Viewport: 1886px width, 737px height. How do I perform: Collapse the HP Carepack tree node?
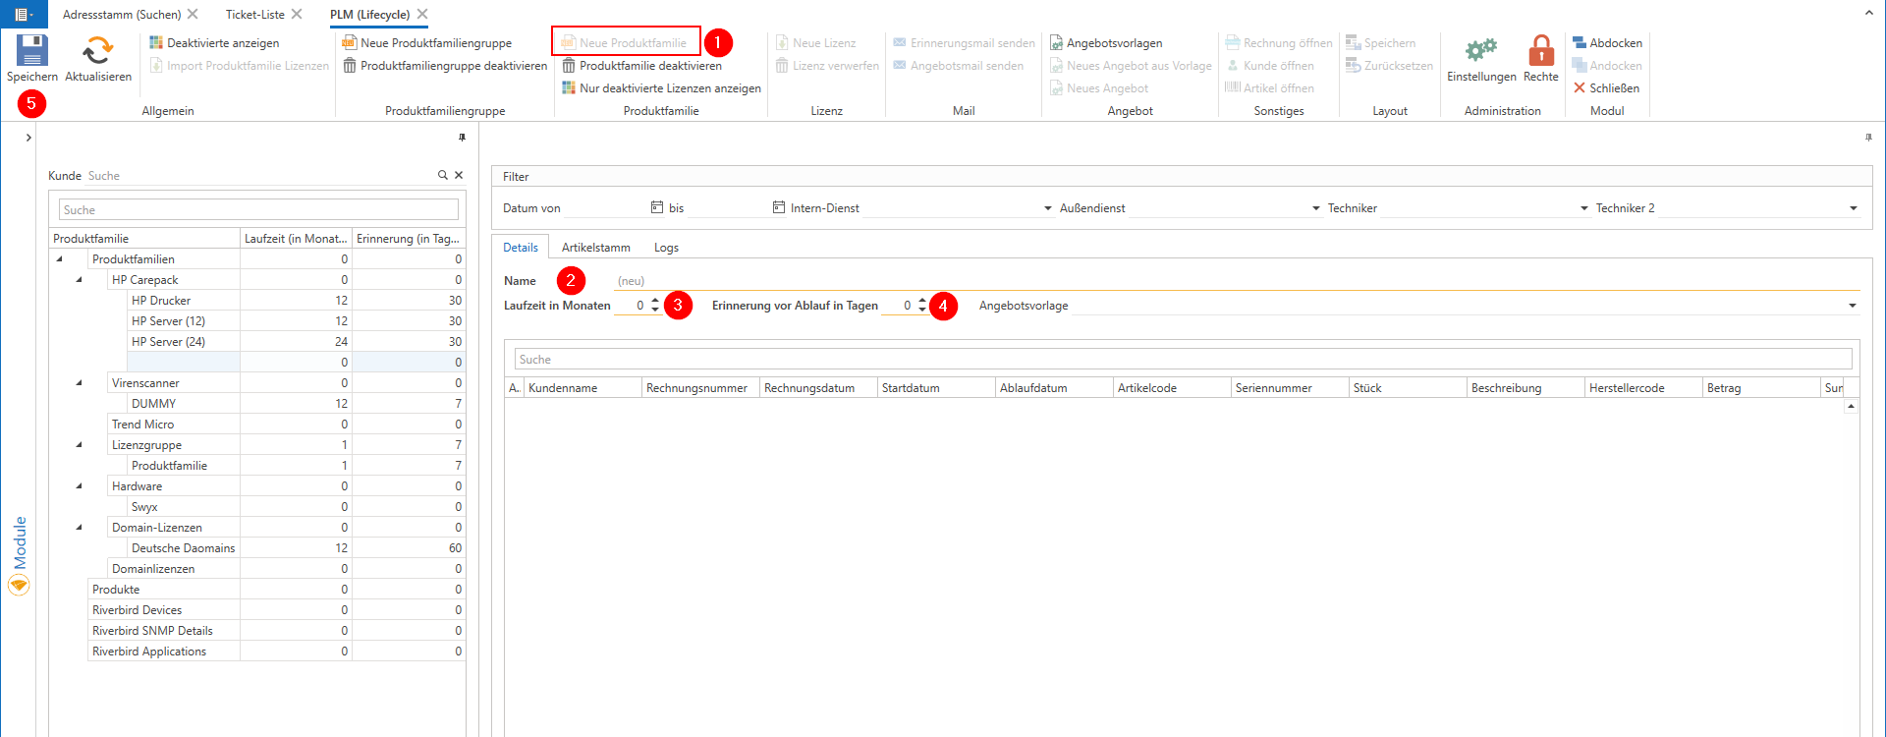pos(80,280)
